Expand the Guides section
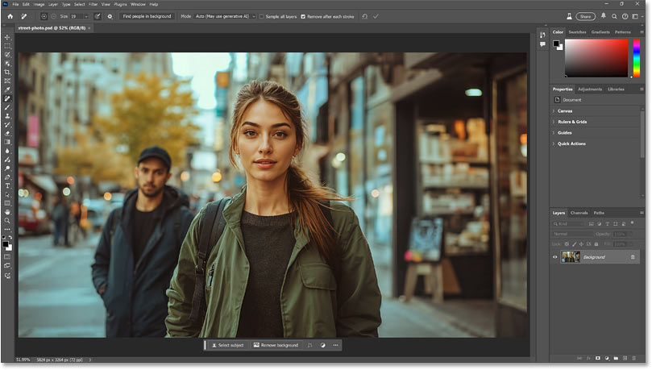This screenshot has height=370, width=652. pos(554,133)
